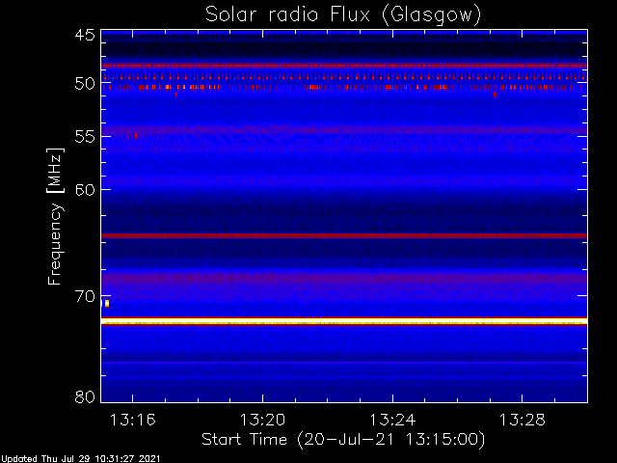Viewport: 617px width, 463px height.
Task: Click the small white spot near 70 MHz
Action: click(106, 303)
